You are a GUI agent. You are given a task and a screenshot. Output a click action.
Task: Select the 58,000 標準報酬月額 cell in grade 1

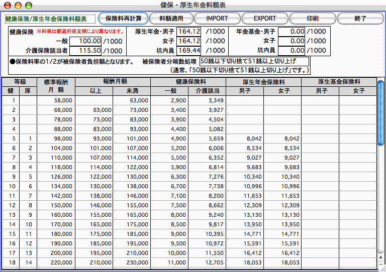[56, 100]
